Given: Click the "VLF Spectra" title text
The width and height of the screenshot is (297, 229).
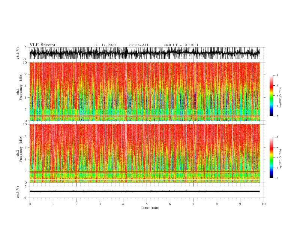Looking at the screenshot, I should 42,45.
